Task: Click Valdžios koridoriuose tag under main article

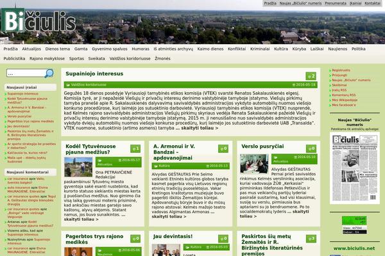Action: click(x=89, y=84)
